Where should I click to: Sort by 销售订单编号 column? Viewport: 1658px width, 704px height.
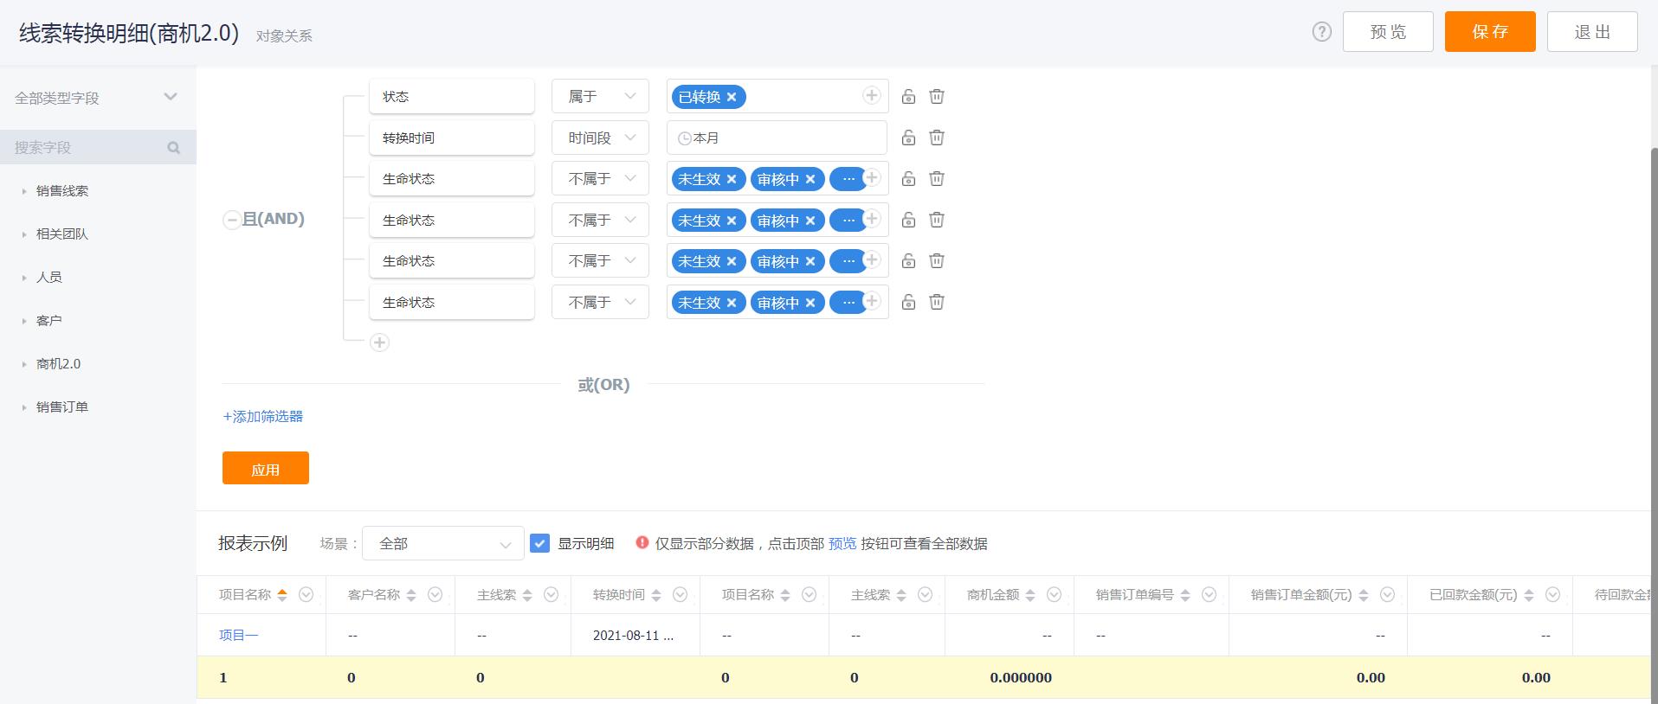[1185, 595]
